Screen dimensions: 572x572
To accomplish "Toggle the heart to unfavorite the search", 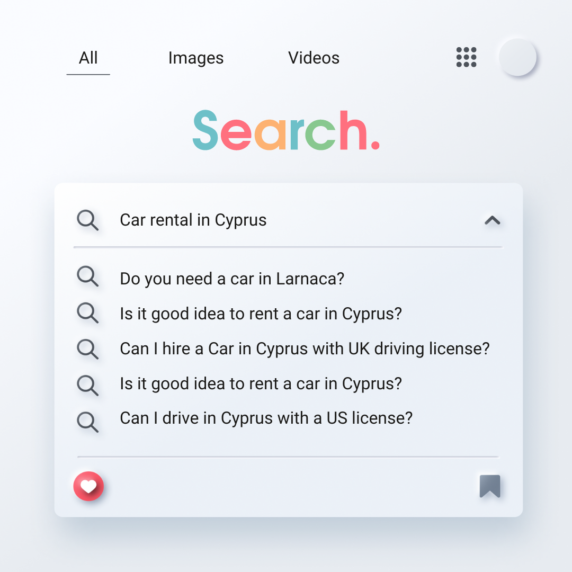I will point(88,486).
